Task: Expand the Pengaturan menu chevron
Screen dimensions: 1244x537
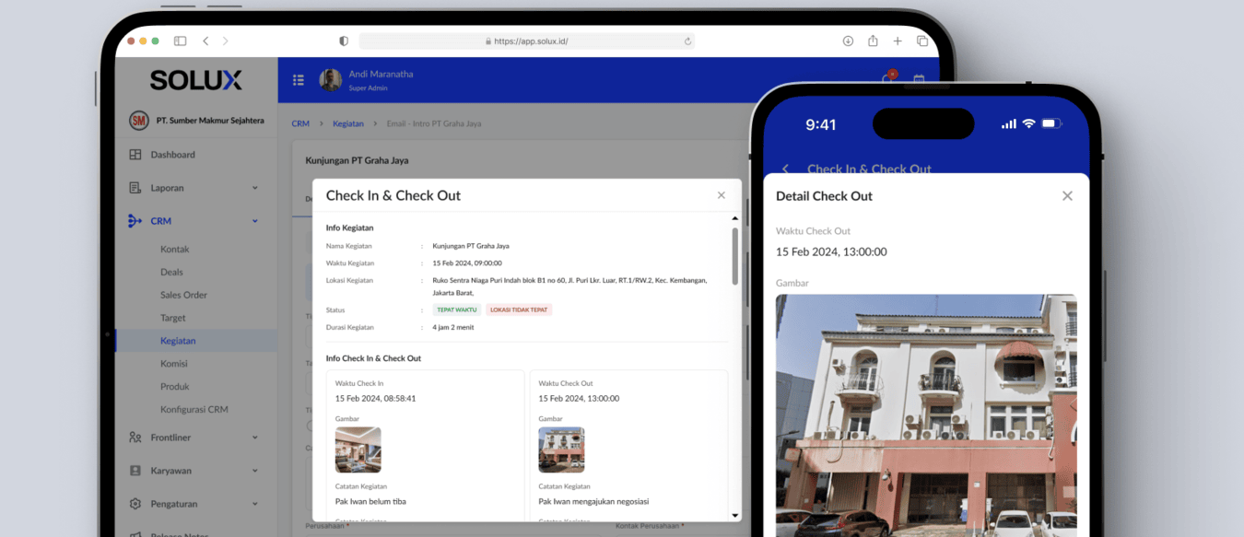Action: (x=255, y=504)
